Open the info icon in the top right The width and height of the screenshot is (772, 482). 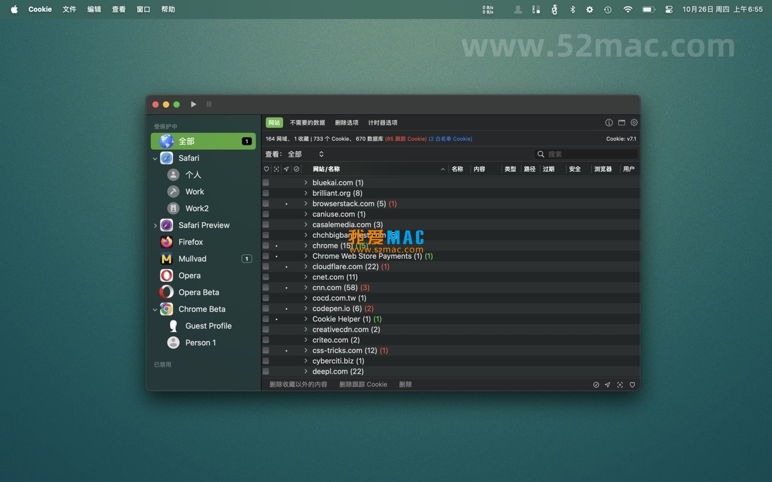coord(609,123)
